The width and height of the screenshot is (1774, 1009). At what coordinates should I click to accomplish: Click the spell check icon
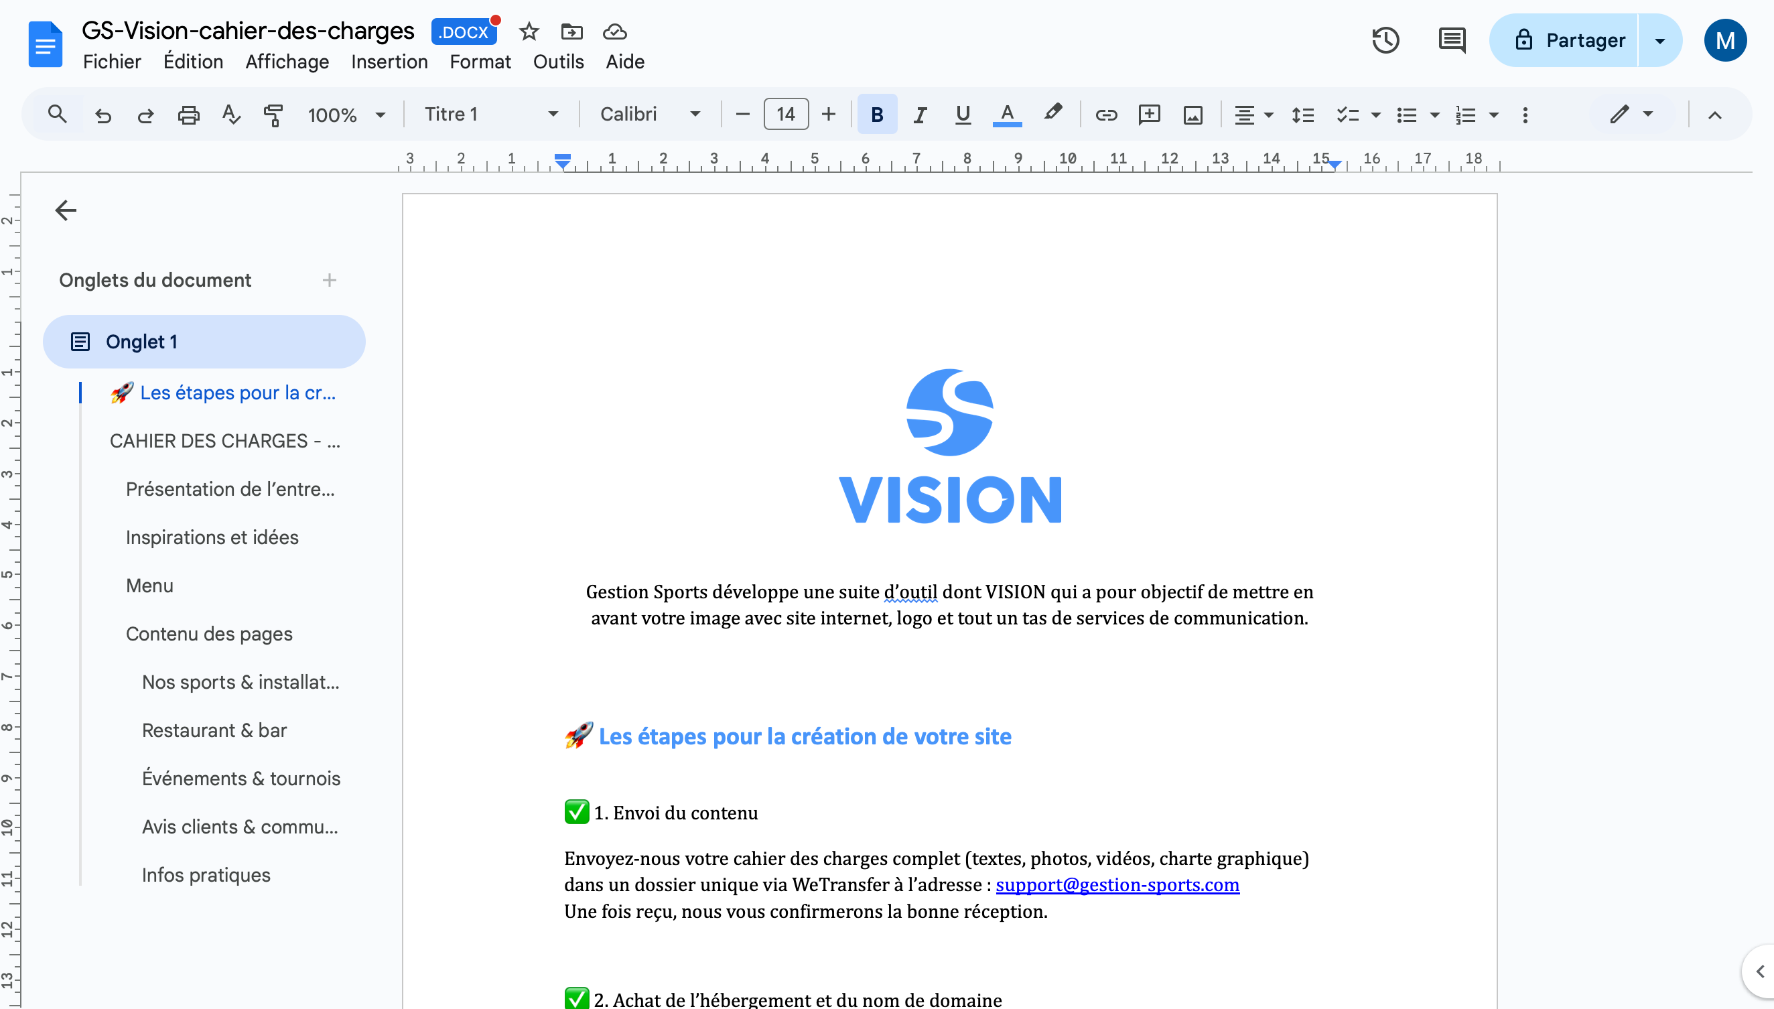pyautogui.click(x=230, y=115)
